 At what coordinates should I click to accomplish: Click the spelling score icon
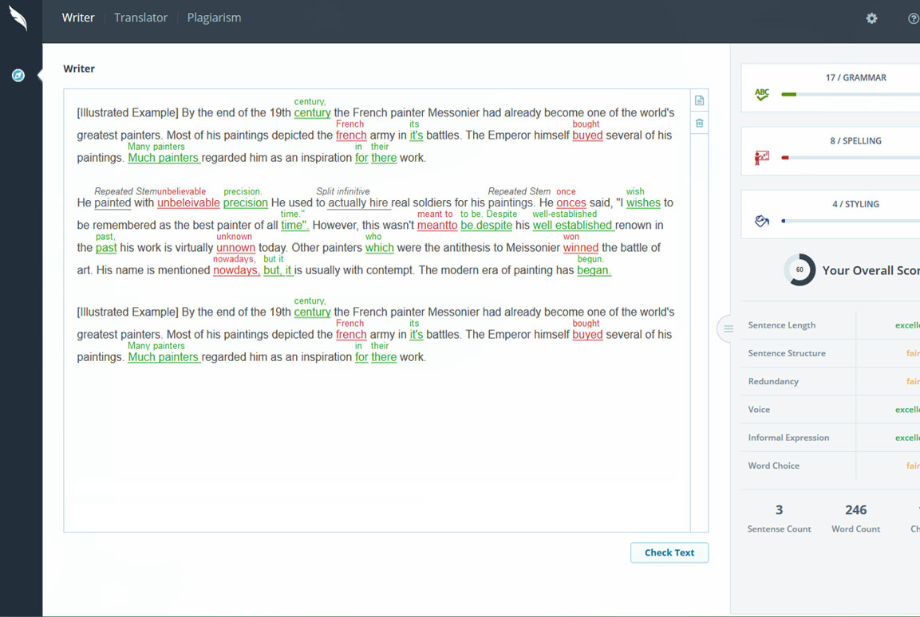761,158
